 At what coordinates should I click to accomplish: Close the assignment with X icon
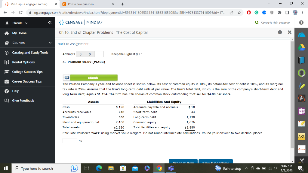pos(290,32)
